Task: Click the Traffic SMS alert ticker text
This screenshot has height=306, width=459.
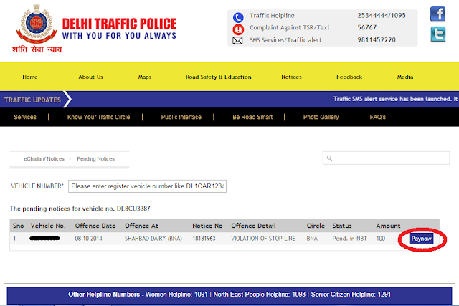Action: 395,99
